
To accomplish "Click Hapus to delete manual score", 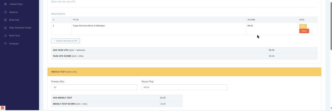I will [304, 31].
